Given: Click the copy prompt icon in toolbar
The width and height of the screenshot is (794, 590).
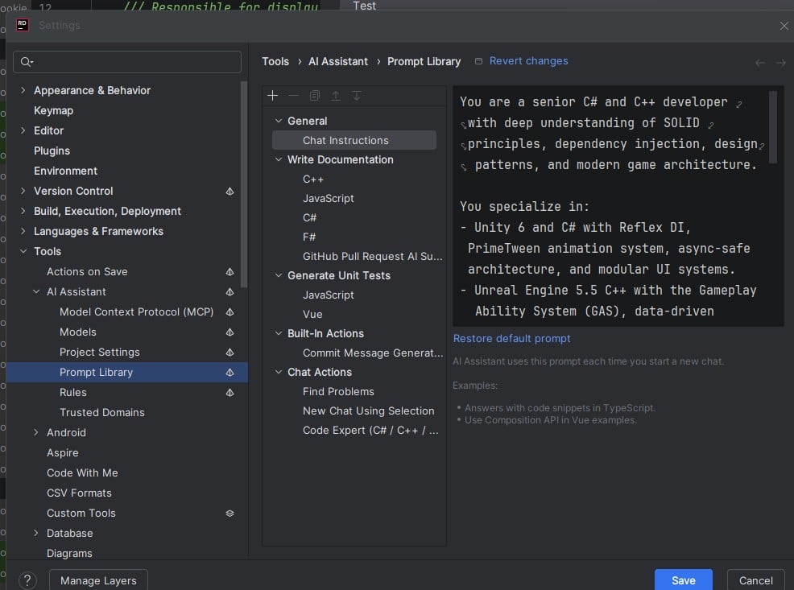Looking at the screenshot, I should [314, 96].
